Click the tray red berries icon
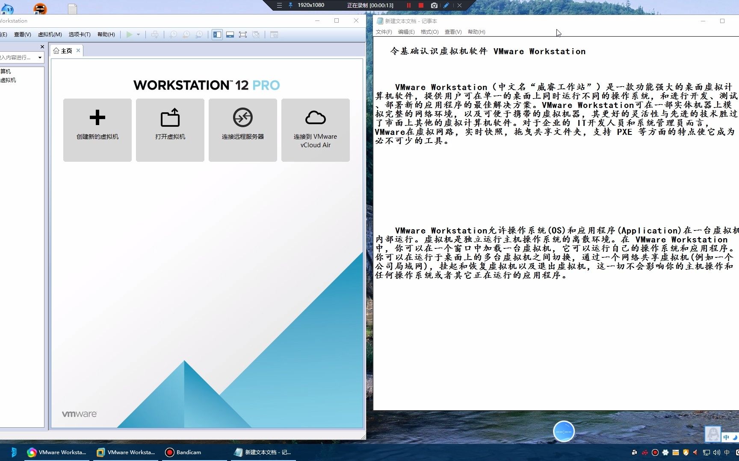 click(645, 452)
